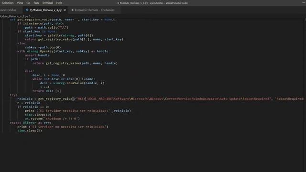306x172 pixels.
Task: Open the Terminal menu
Action: [x=47, y=3]
